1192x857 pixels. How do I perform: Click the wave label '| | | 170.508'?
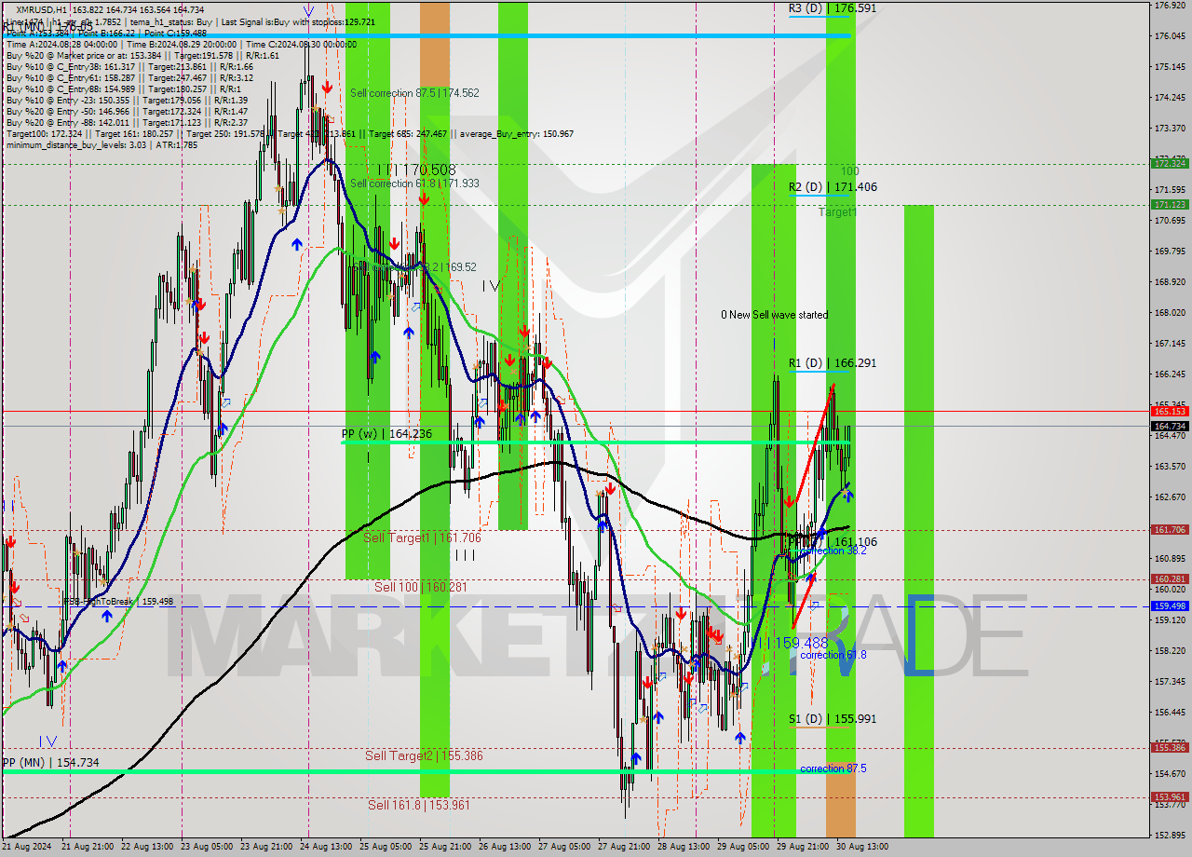pyautogui.click(x=416, y=170)
